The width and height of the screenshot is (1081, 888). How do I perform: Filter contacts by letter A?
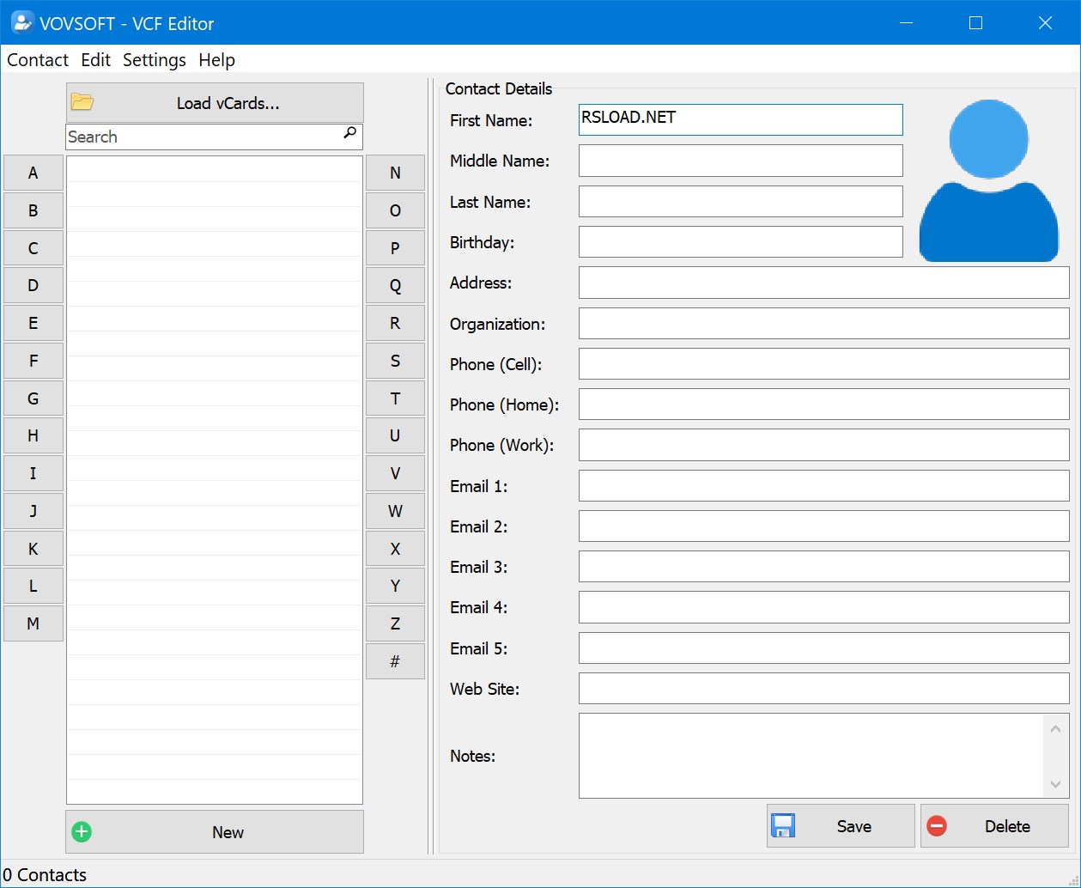[33, 172]
